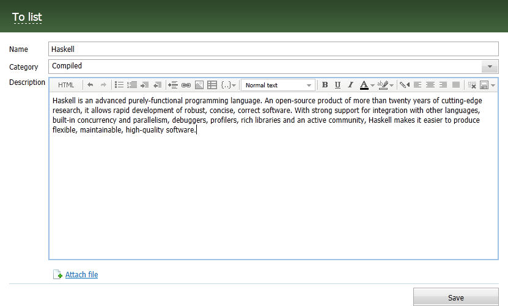Toggle underline formatting
The image size is (508, 306).
click(337, 85)
